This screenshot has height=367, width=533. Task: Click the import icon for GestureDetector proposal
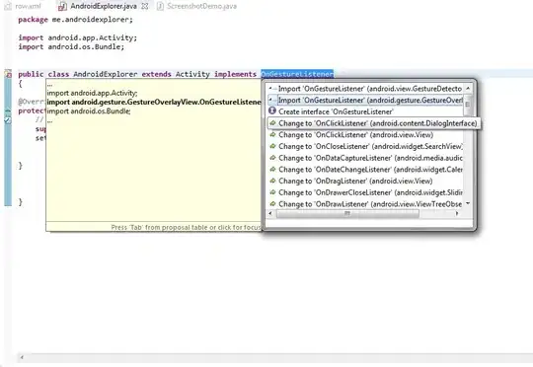(x=272, y=89)
